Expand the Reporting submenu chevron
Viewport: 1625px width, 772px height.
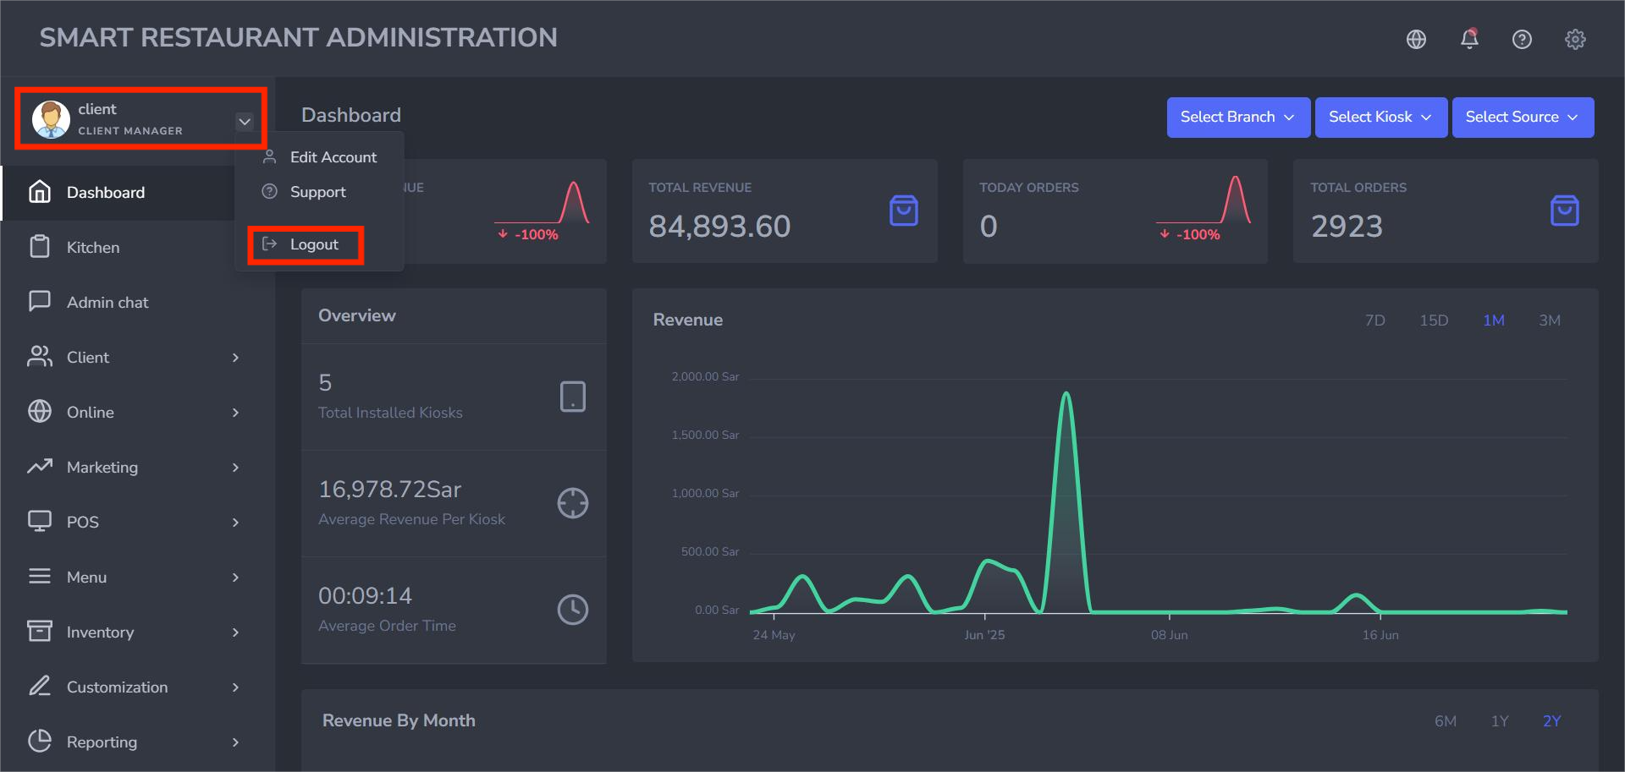235,742
